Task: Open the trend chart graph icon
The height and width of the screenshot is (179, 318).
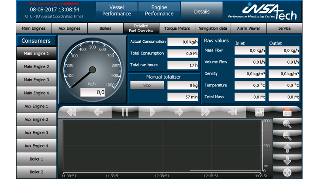Action: pyautogui.click(x=259, y=112)
